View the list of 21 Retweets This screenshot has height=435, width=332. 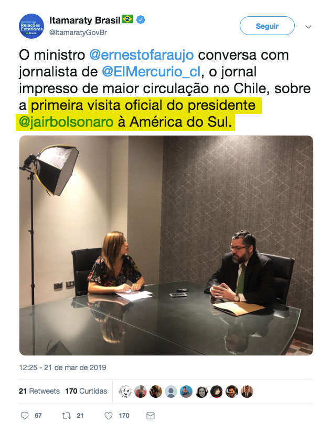point(39,391)
